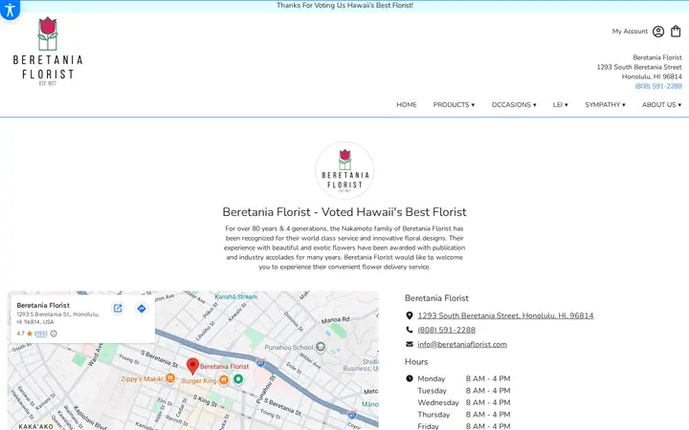Screen dimensions: 689x430
Task: Click the (808) 591-2288 contact phone link
Action: tap(447, 330)
